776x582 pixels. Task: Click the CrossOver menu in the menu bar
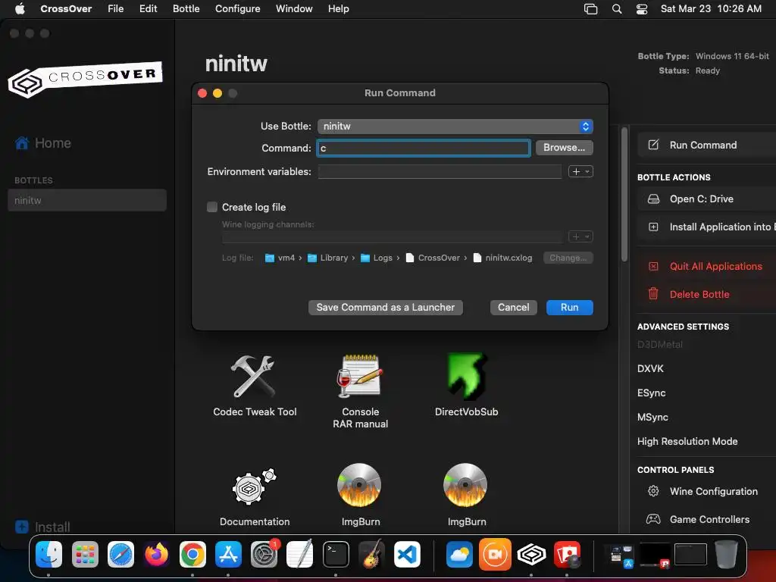(x=66, y=8)
